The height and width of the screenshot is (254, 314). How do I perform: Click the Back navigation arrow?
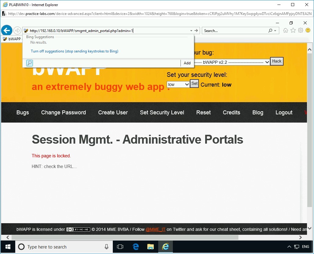click(x=6, y=30)
